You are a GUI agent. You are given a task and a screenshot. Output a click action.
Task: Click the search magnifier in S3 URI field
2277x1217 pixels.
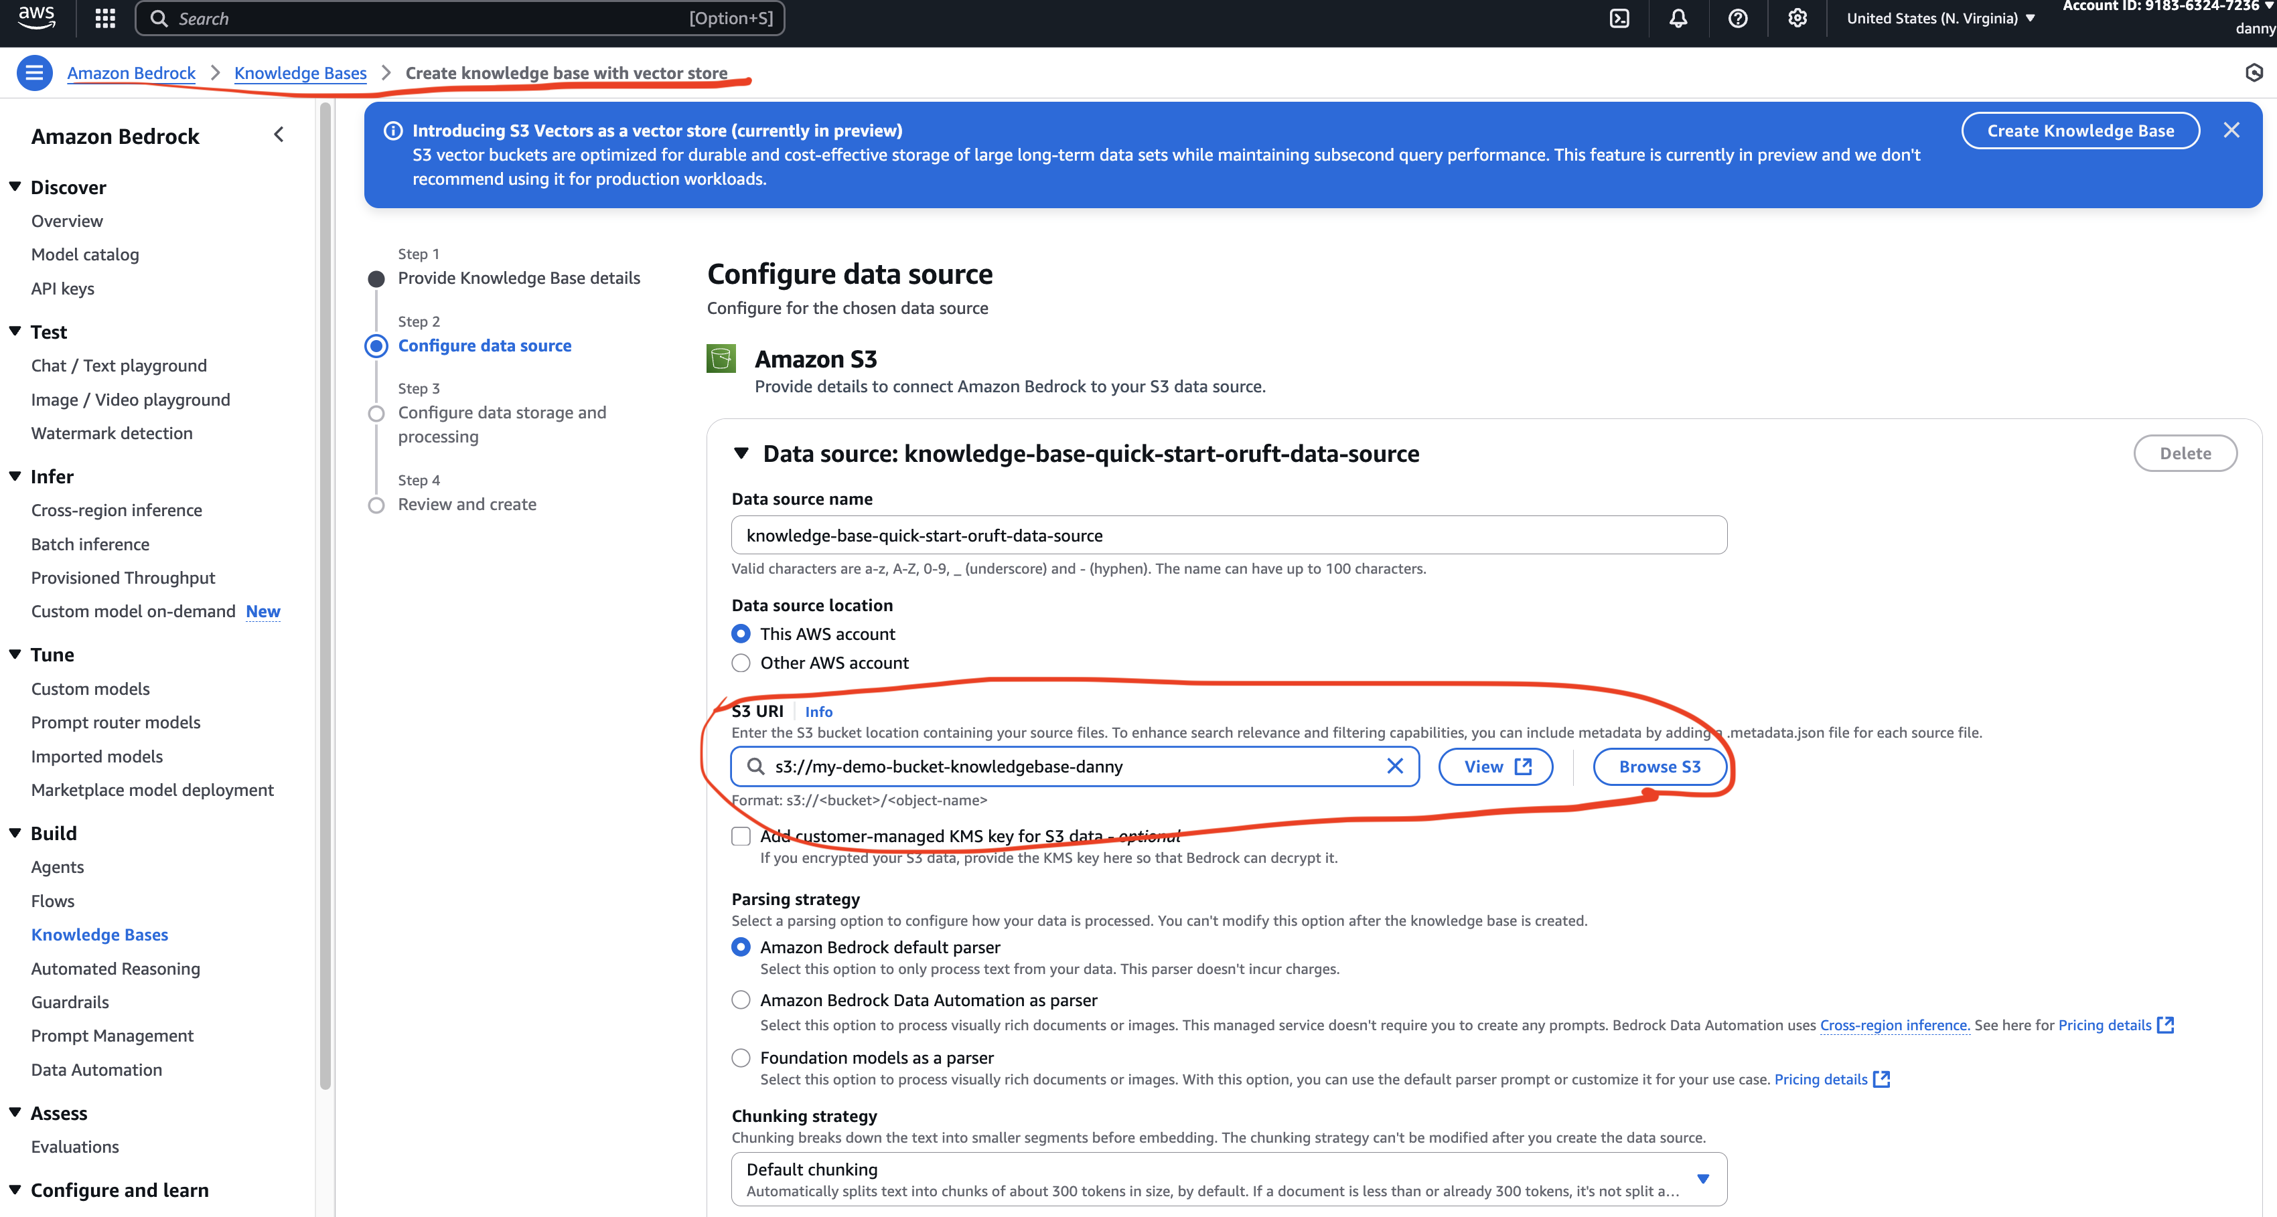tap(755, 766)
